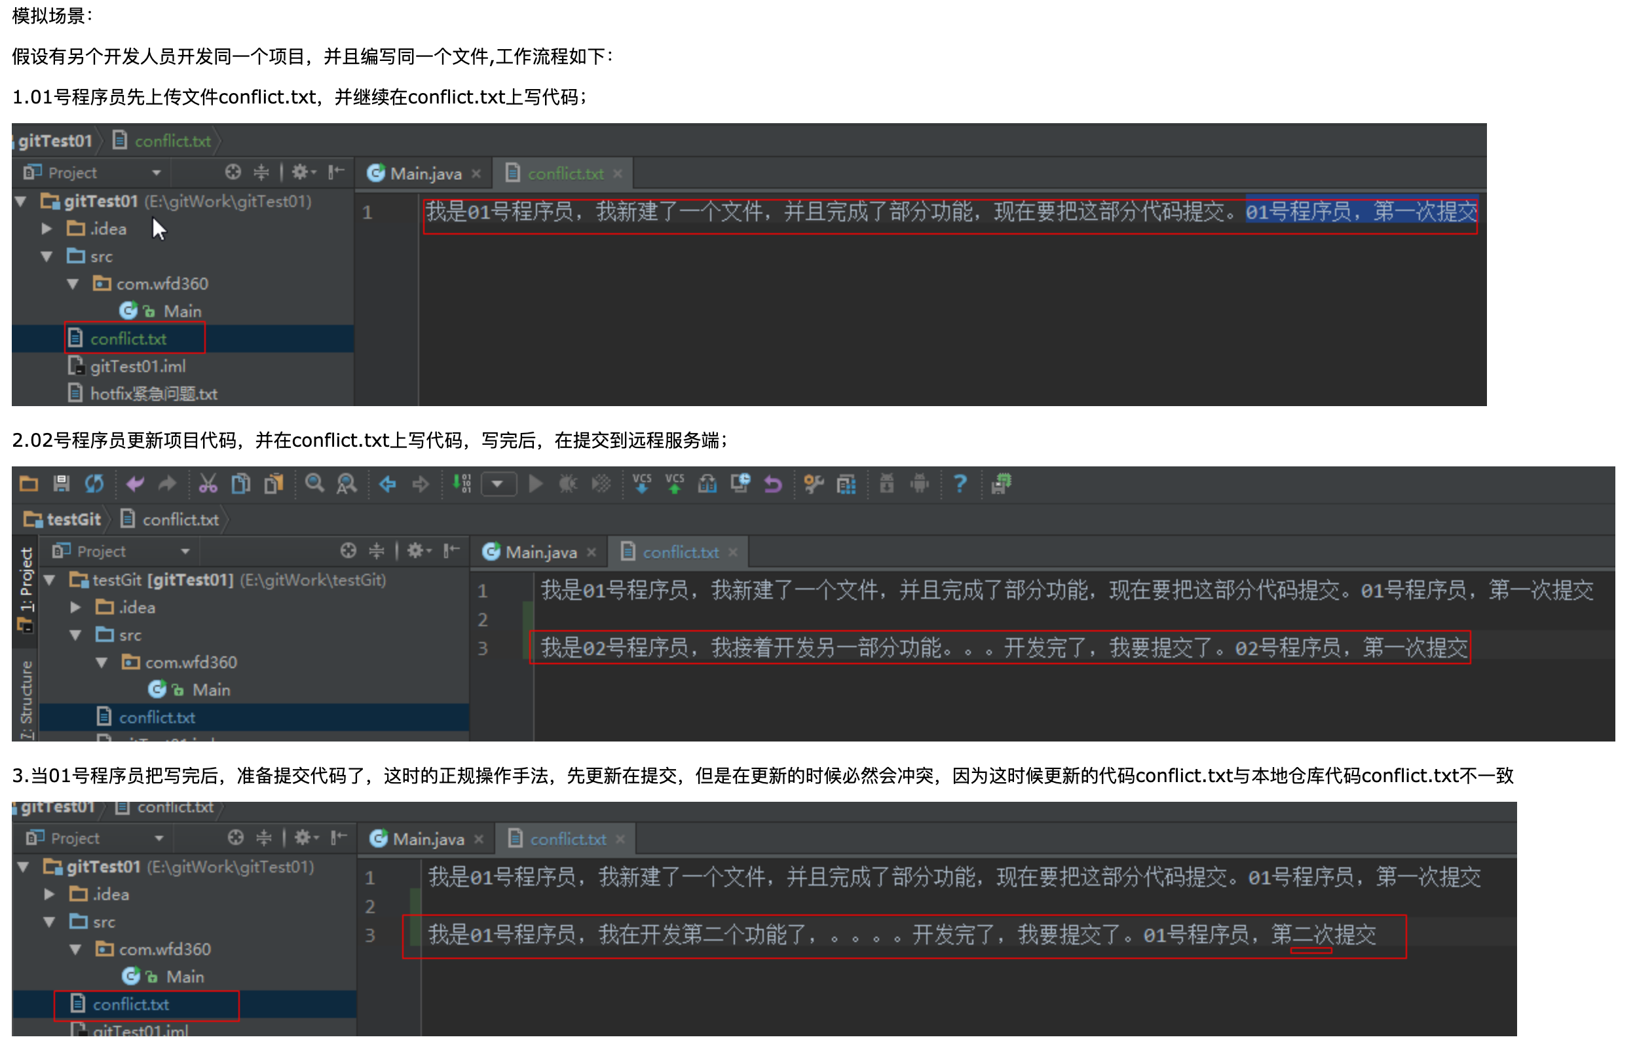Image resolution: width=1635 pixels, height=1052 pixels.
Task: Collapse the src folder in testGit tree
Action: click(76, 635)
